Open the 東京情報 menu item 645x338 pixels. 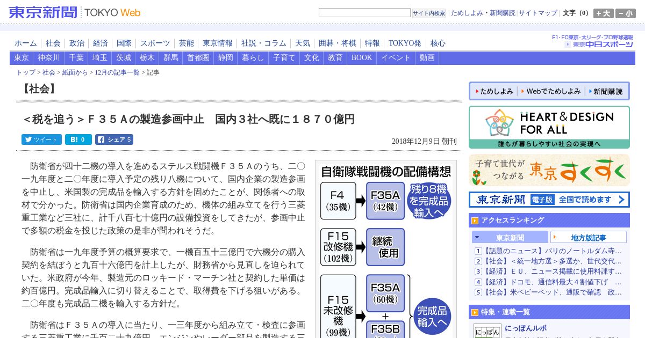coord(218,43)
